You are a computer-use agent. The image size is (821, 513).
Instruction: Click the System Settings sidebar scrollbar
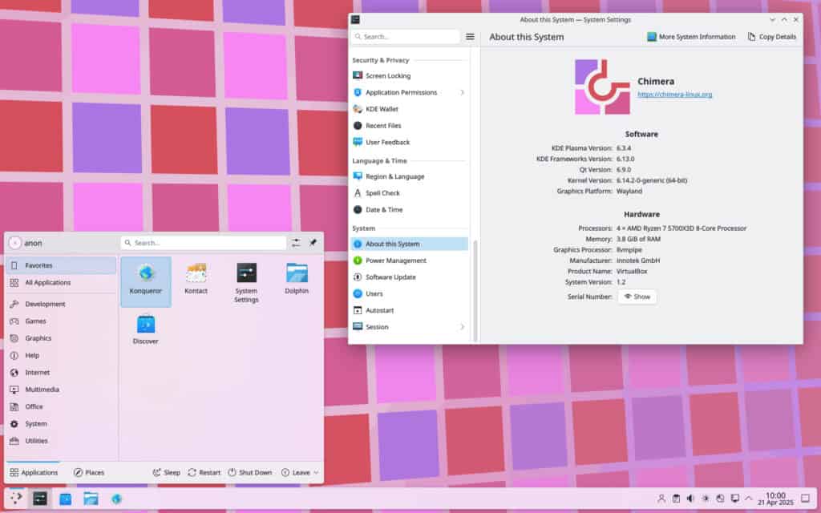tap(475, 290)
